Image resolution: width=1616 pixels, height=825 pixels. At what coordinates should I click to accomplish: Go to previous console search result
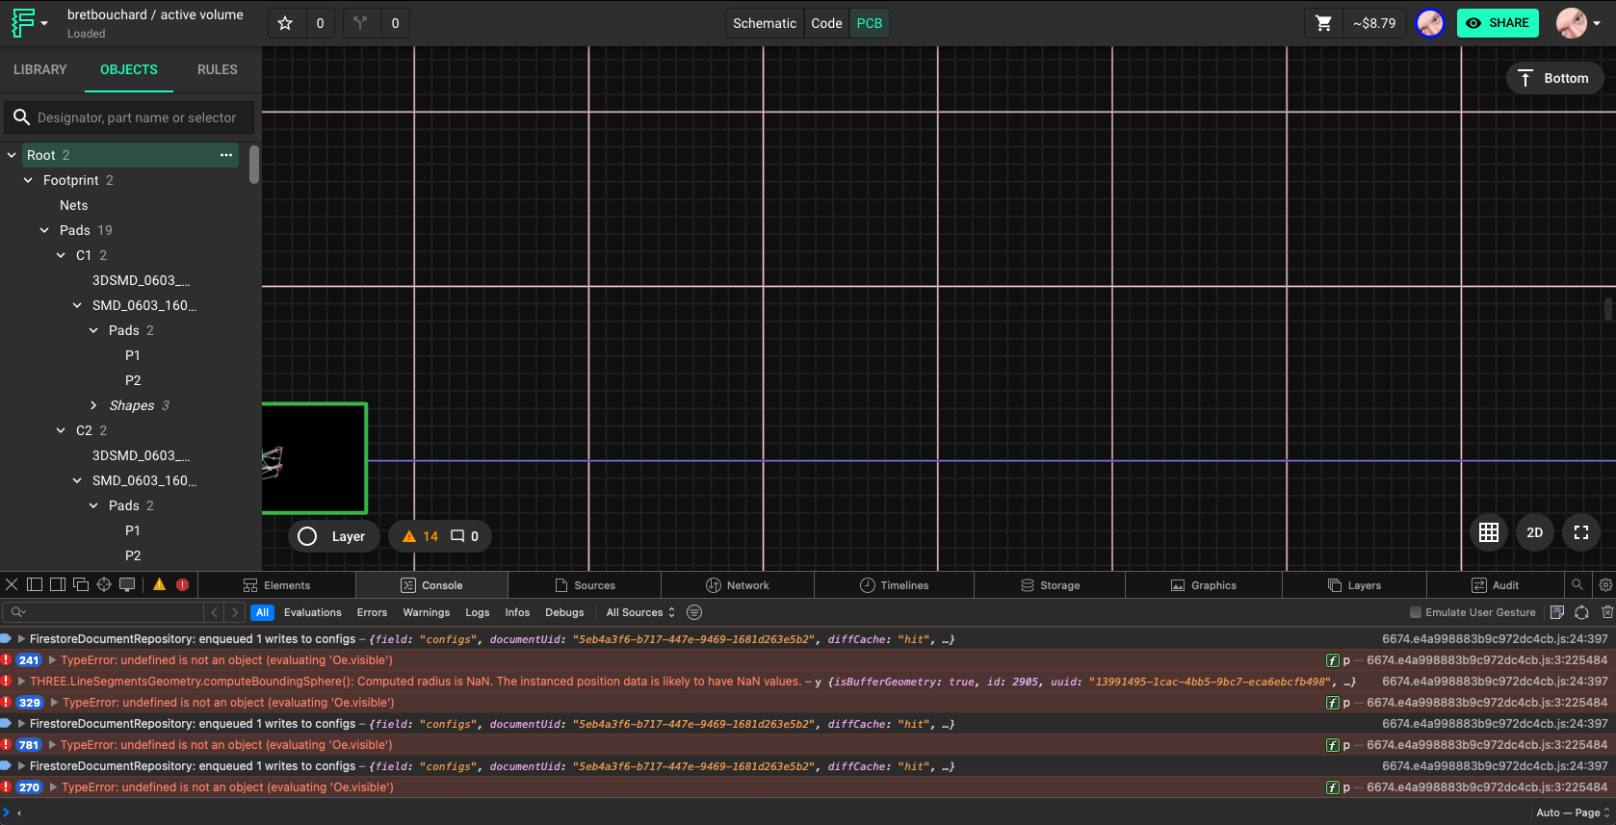215,612
